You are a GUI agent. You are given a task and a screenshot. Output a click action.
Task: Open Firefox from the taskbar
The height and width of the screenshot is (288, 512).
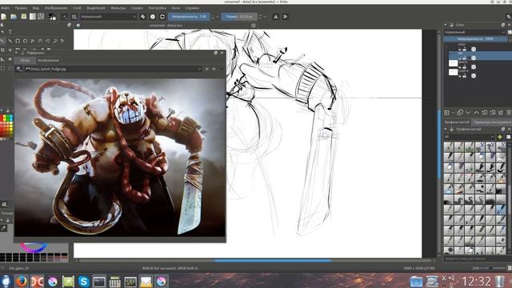pyautogui.click(x=21, y=281)
